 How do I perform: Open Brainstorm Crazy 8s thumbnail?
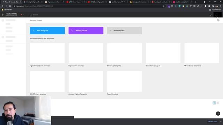(x=163, y=53)
